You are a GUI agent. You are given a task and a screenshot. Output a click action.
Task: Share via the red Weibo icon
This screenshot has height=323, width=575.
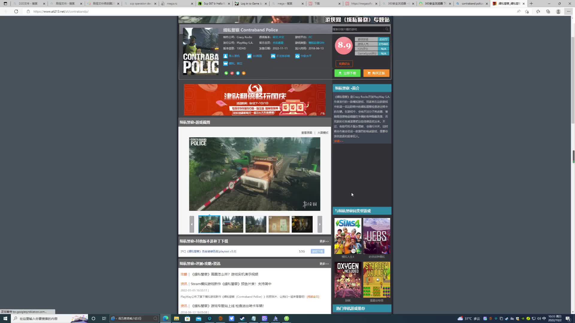tap(232, 73)
